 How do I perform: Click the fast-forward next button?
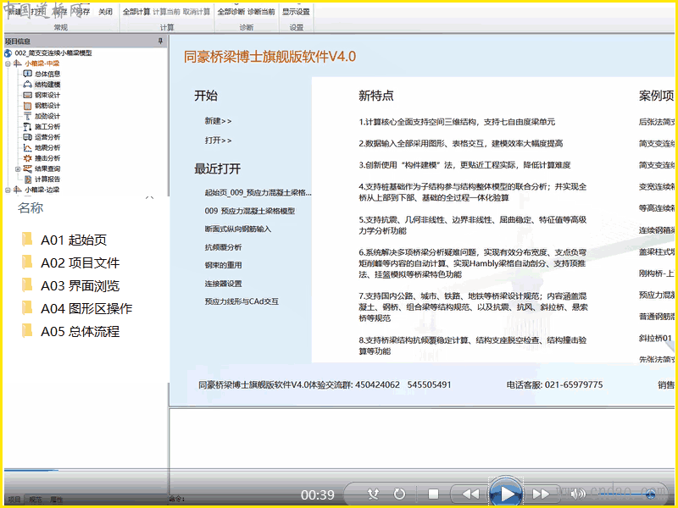point(541,494)
